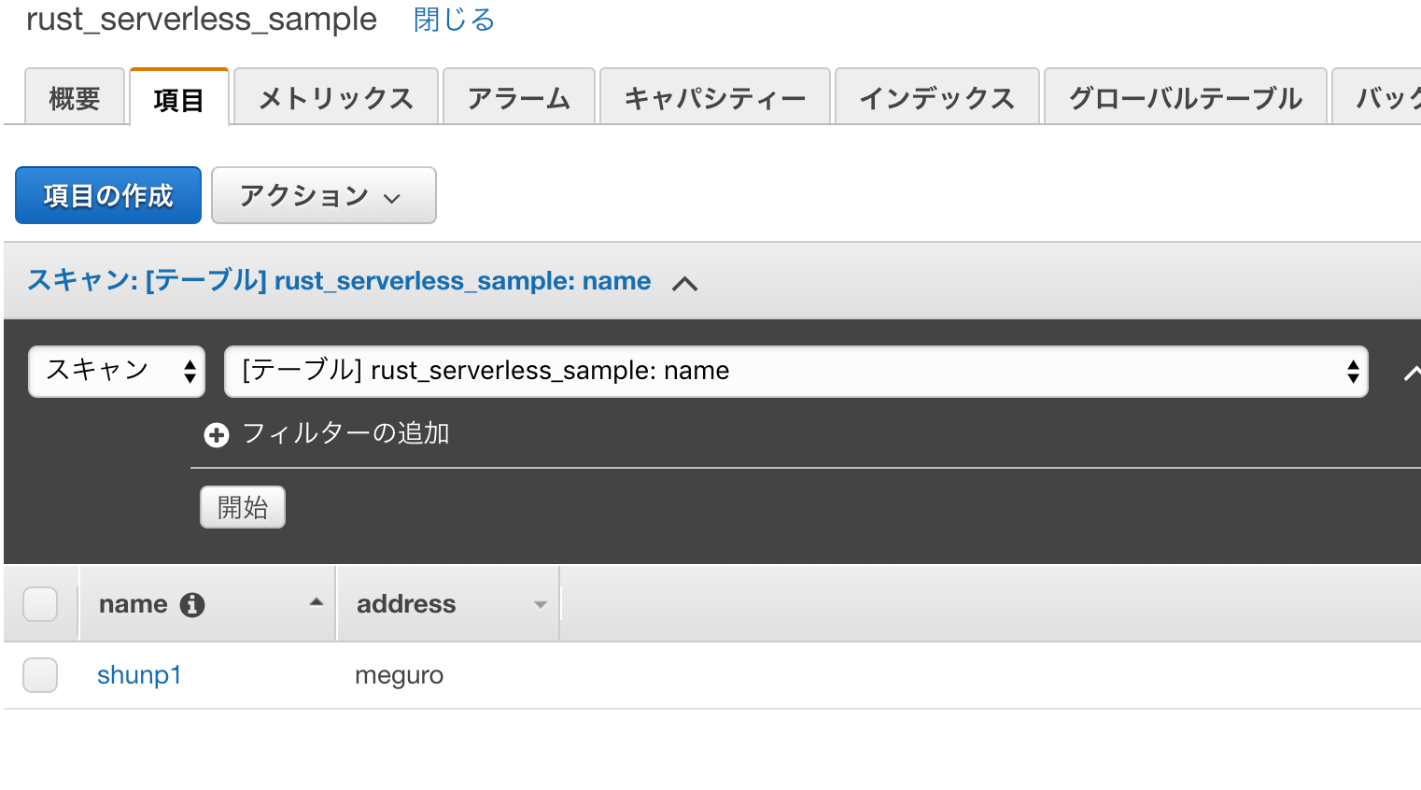Open the スキャン operation selector
This screenshot has height=790, width=1421.
pos(116,371)
